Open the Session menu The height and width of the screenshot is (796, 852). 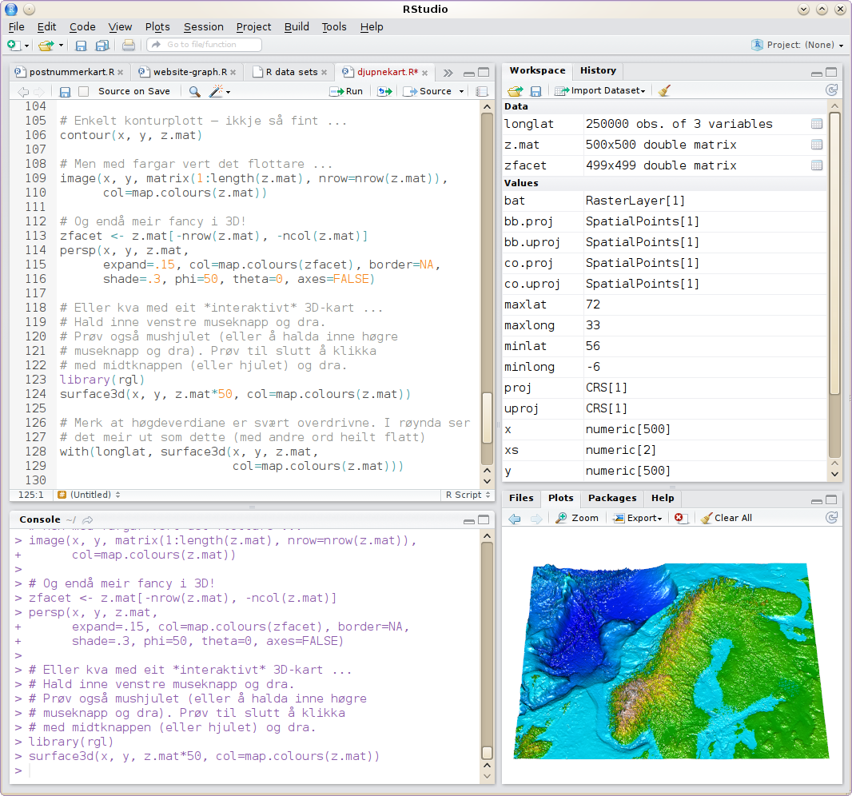click(x=203, y=26)
